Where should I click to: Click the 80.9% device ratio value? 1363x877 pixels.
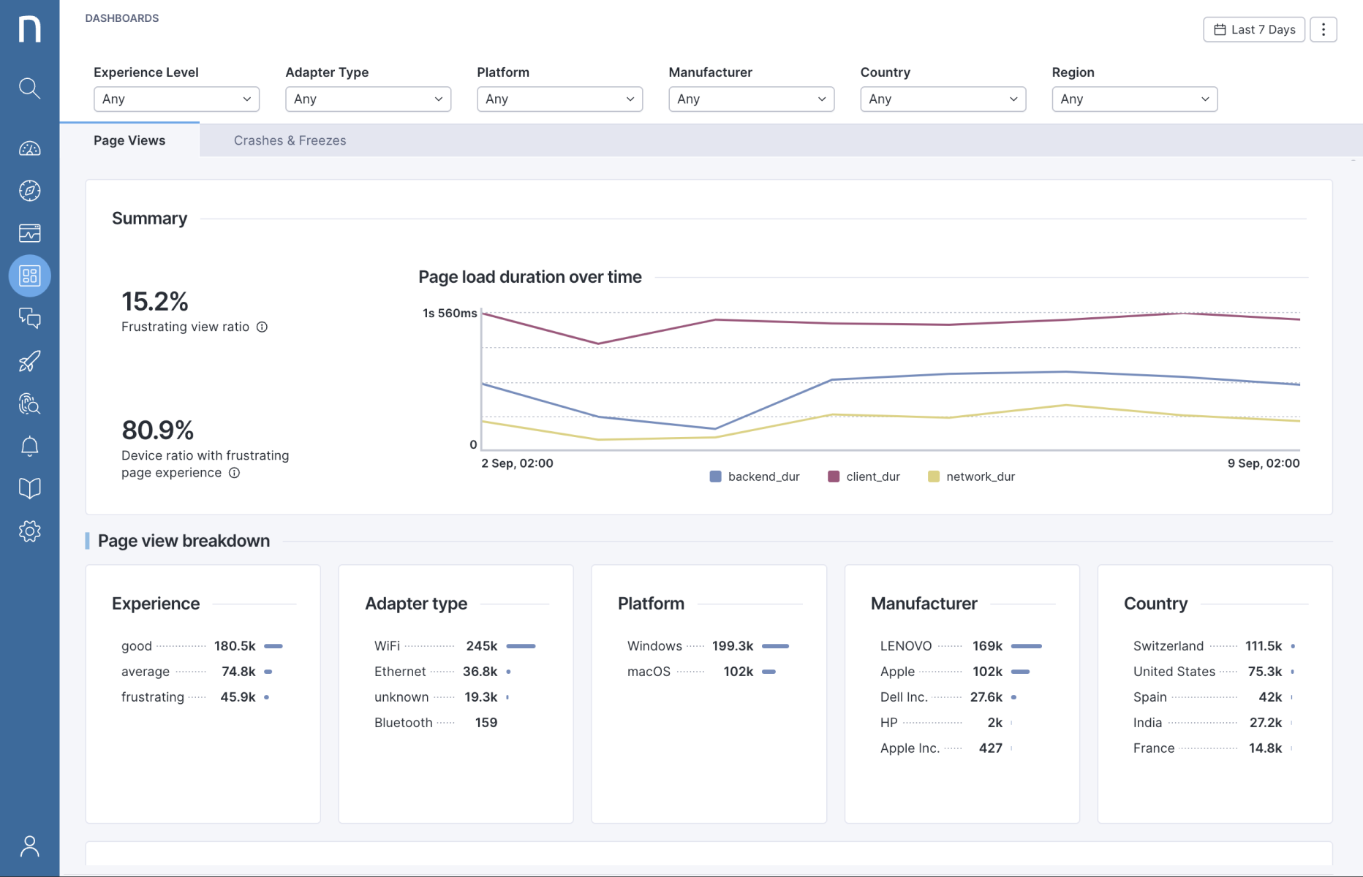[x=158, y=430]
